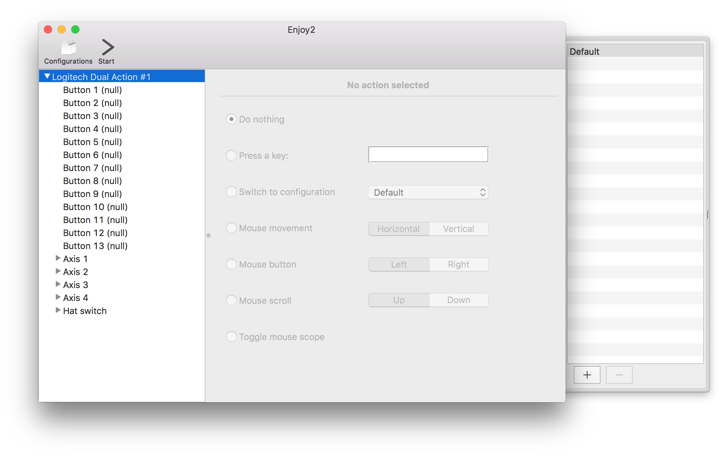The height and width of the screenshot is (457, 721).
Task: Select Toggle mouse scope radio option
Action: [231, 337]
